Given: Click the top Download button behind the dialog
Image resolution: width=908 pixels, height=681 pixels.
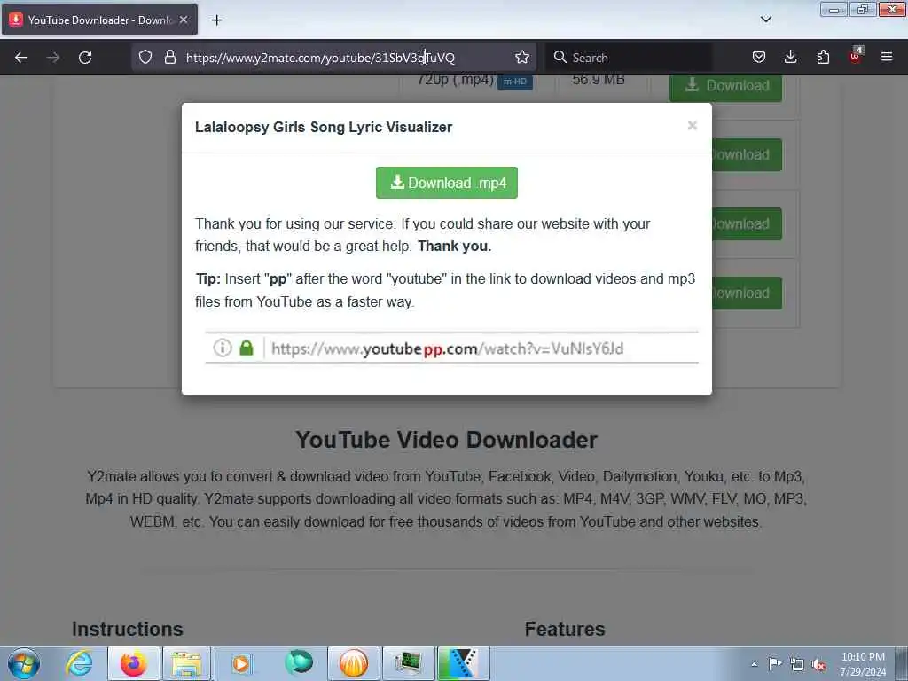Looking at the screenshot, I should tap(725, 87).
